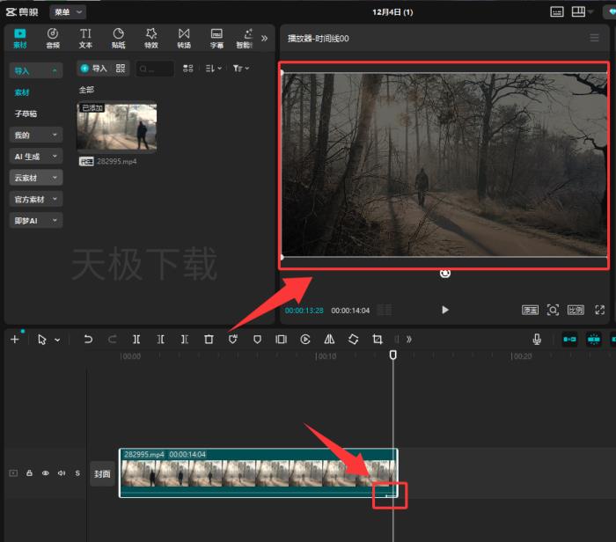Delete the selected clip with trash icon

pyautogui.click(x=209, y=339)
